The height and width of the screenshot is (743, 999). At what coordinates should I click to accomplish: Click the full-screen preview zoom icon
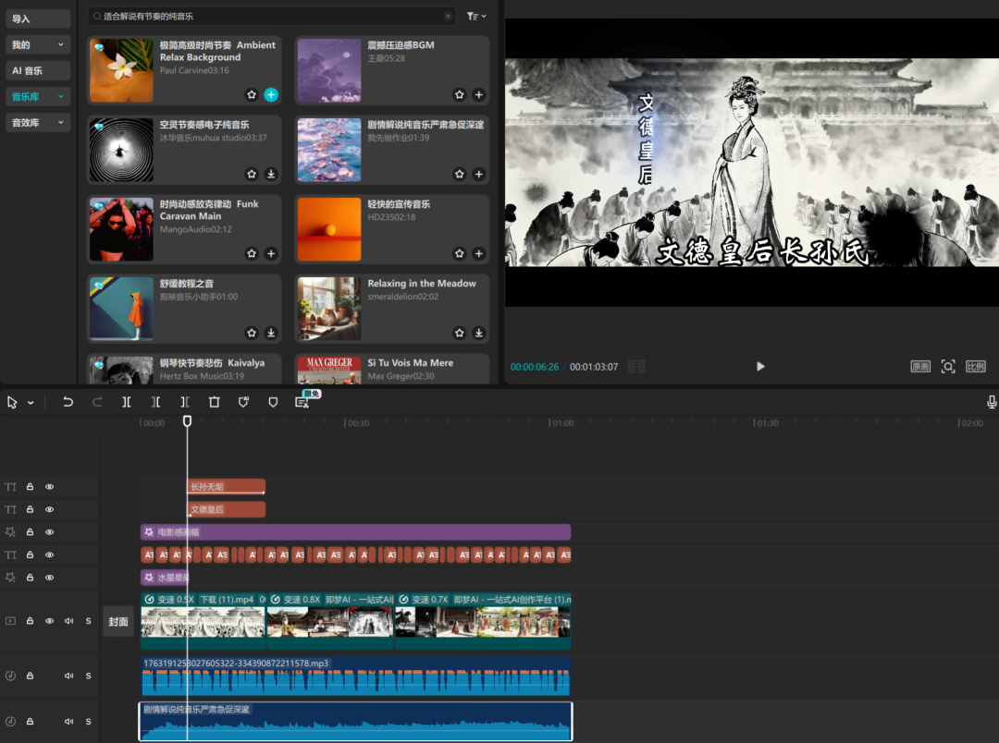pyautogui.click(x=948, y=366)
